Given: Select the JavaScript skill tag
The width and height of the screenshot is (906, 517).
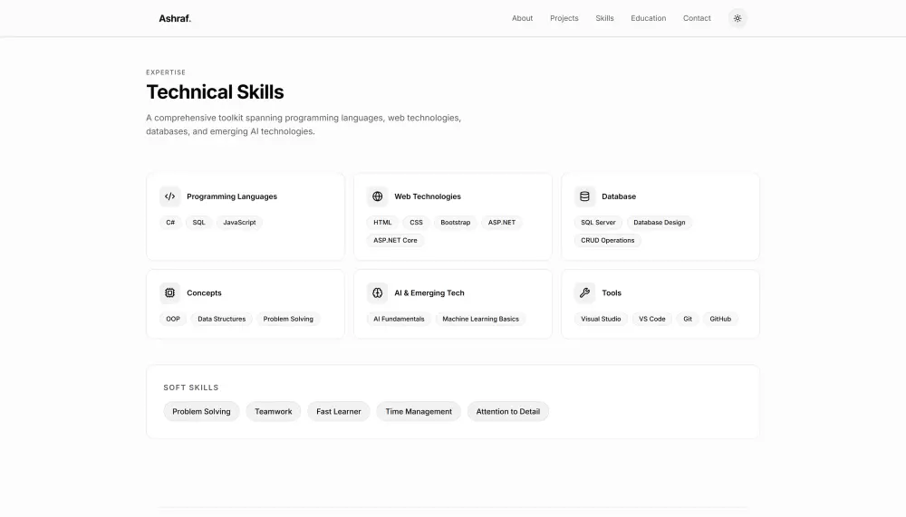Looking at the screenshot, I should click(239, 223).
